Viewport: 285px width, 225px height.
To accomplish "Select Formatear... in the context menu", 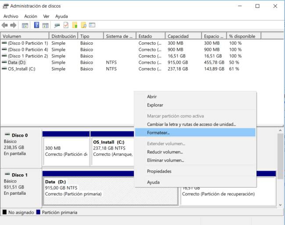I will [195, 132].
